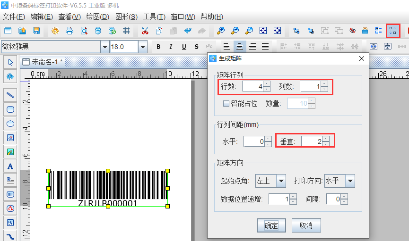Click the zoom fit magnifier icon
This screenshot has width=409, height=241.
point(249,31)
